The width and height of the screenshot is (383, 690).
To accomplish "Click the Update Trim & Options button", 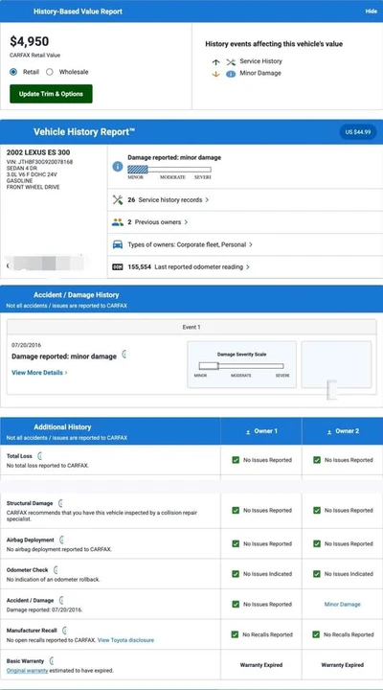I will pyautogui.click(x=51, y=94).
